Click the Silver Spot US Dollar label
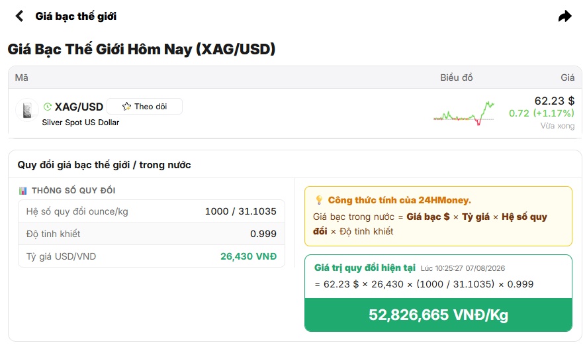587x355 pixels. click(81, 123)
